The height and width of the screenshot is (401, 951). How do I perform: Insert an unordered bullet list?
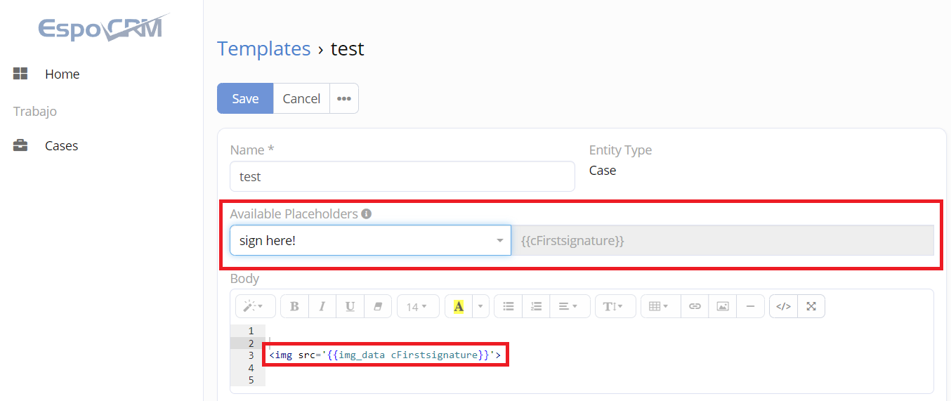tap(509, 306)
